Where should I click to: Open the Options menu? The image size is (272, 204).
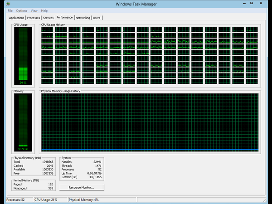tap(22, 10)
